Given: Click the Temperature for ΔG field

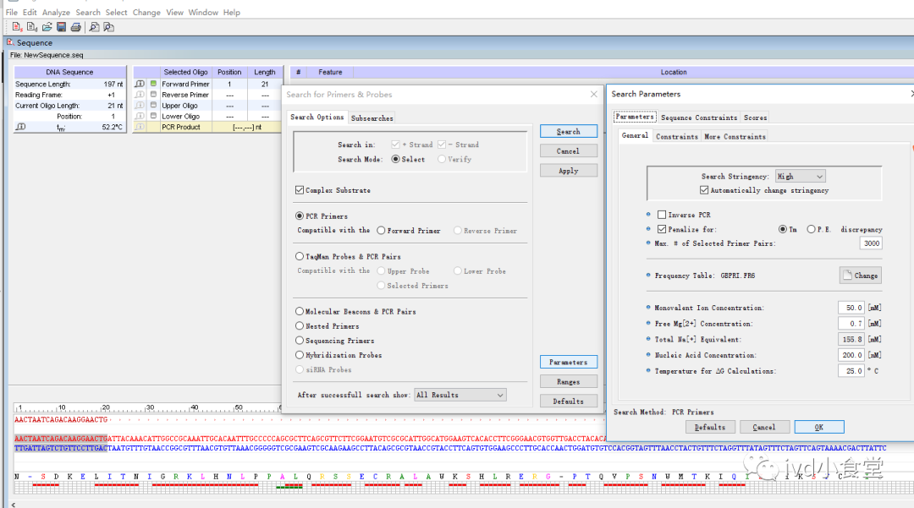Looking at the screenshot, I should [851, 371].
